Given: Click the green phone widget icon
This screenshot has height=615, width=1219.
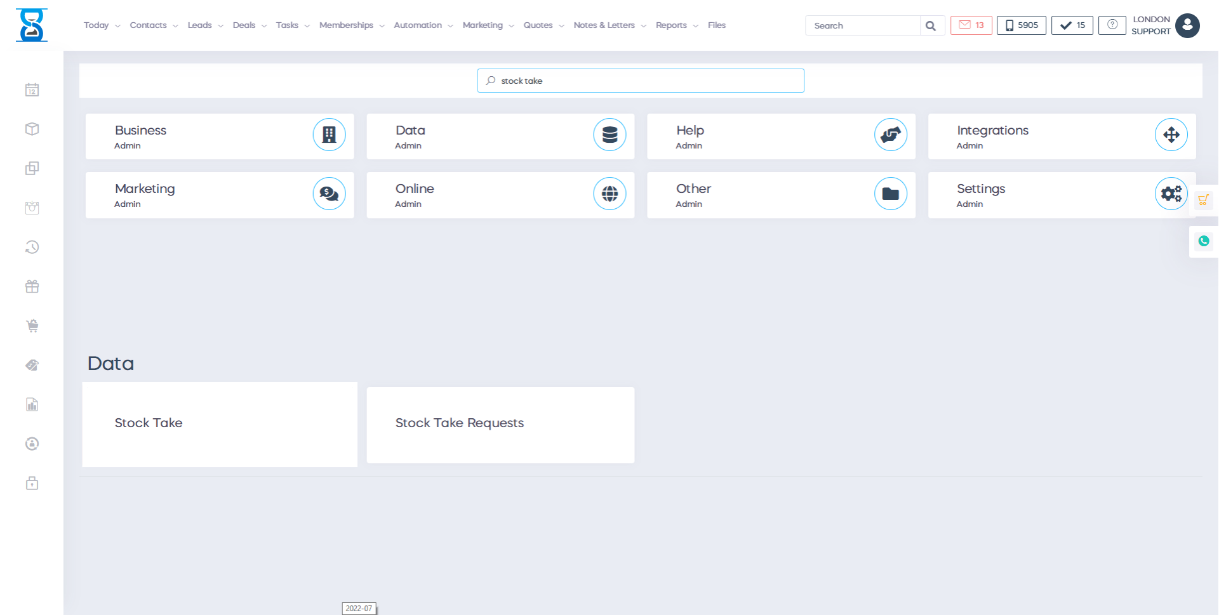Looking at the screenshot, I should click(1203, 241).
